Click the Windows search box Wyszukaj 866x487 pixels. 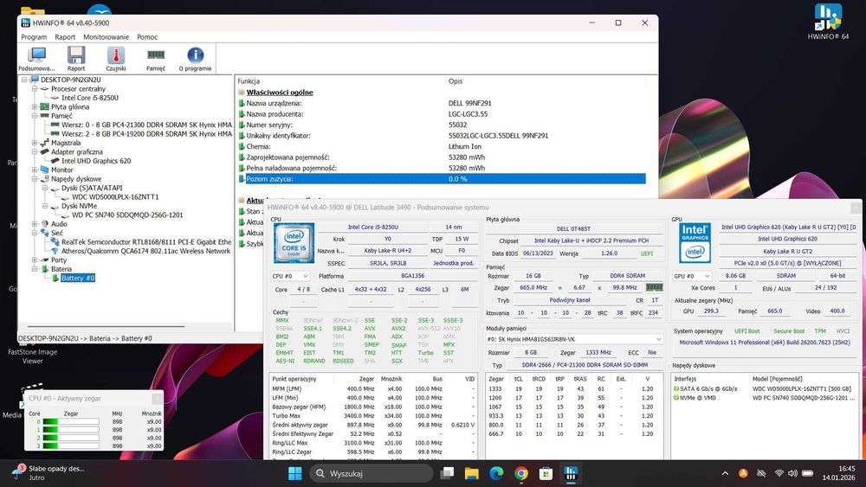[372, 473]
